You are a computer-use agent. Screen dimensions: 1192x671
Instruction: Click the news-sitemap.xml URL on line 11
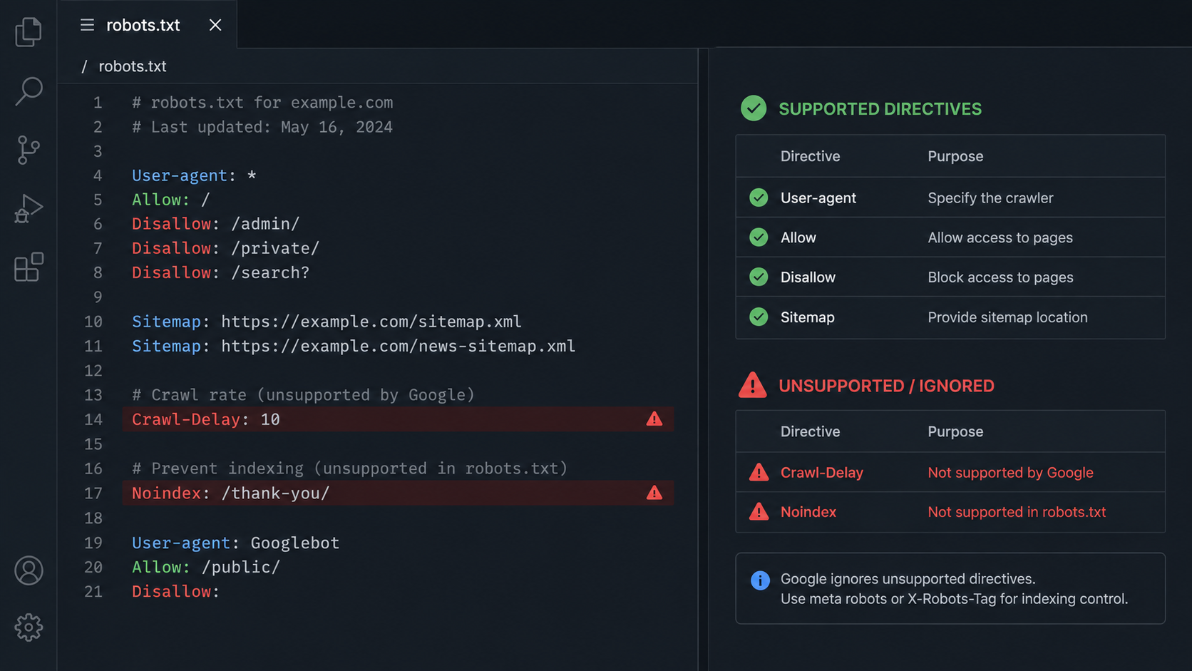coord(398,346)
